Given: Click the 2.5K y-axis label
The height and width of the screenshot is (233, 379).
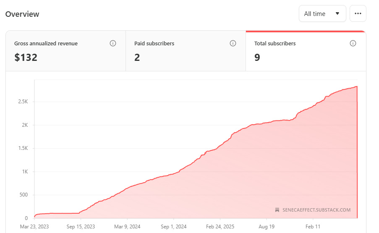Looking at the screenshot, I should click(x=23, y=102).
